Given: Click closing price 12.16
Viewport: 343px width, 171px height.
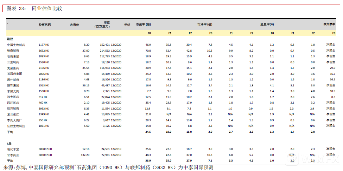Looking at the screenshot, I should click(86, 149).
